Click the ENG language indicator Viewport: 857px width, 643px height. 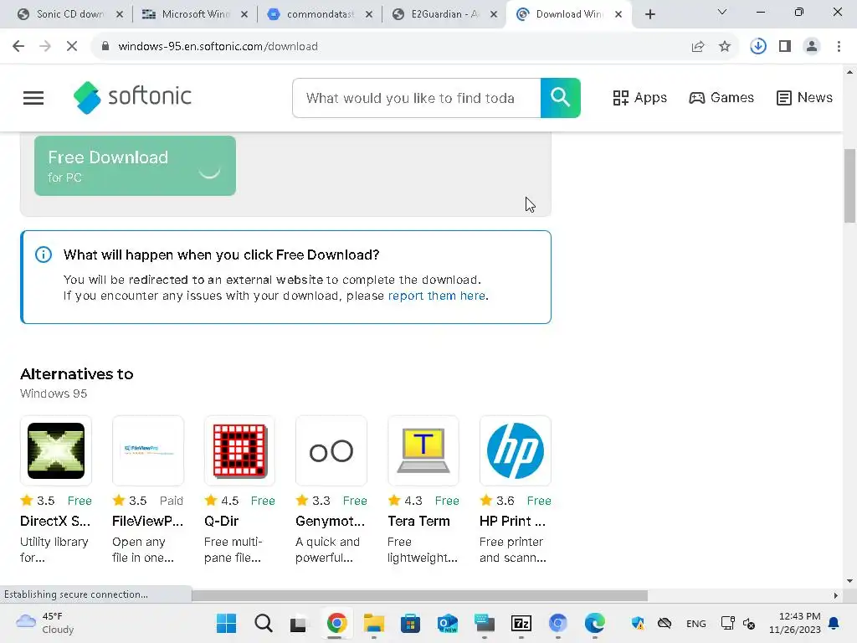tap(695, 624)
